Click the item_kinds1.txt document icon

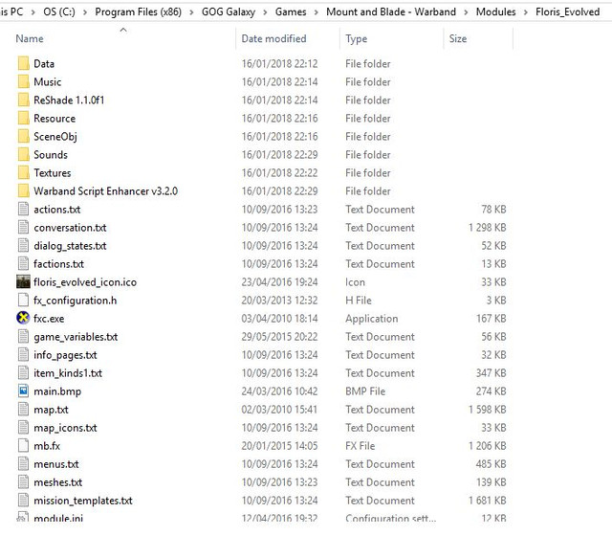click(23, 373)
